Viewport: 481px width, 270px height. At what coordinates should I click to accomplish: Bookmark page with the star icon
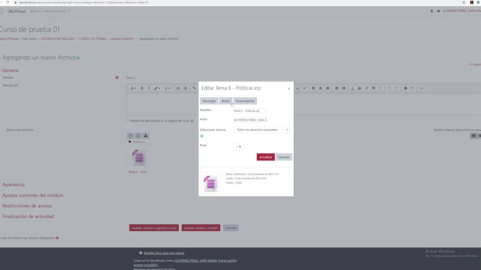coord(464,3)
